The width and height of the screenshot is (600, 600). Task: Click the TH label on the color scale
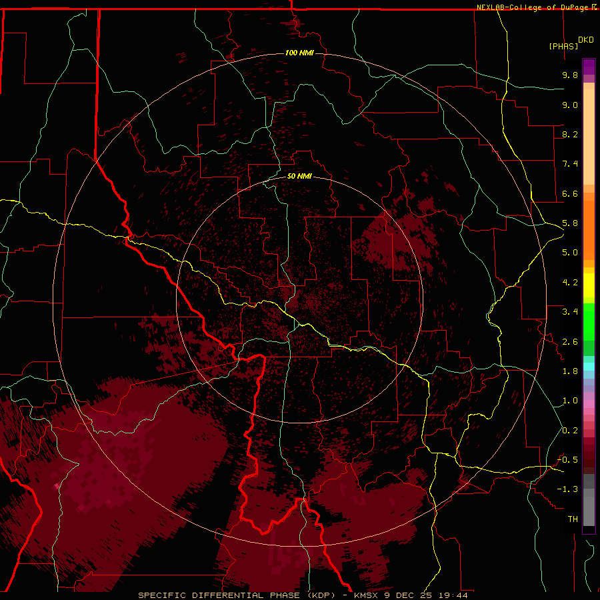[573, 519]
